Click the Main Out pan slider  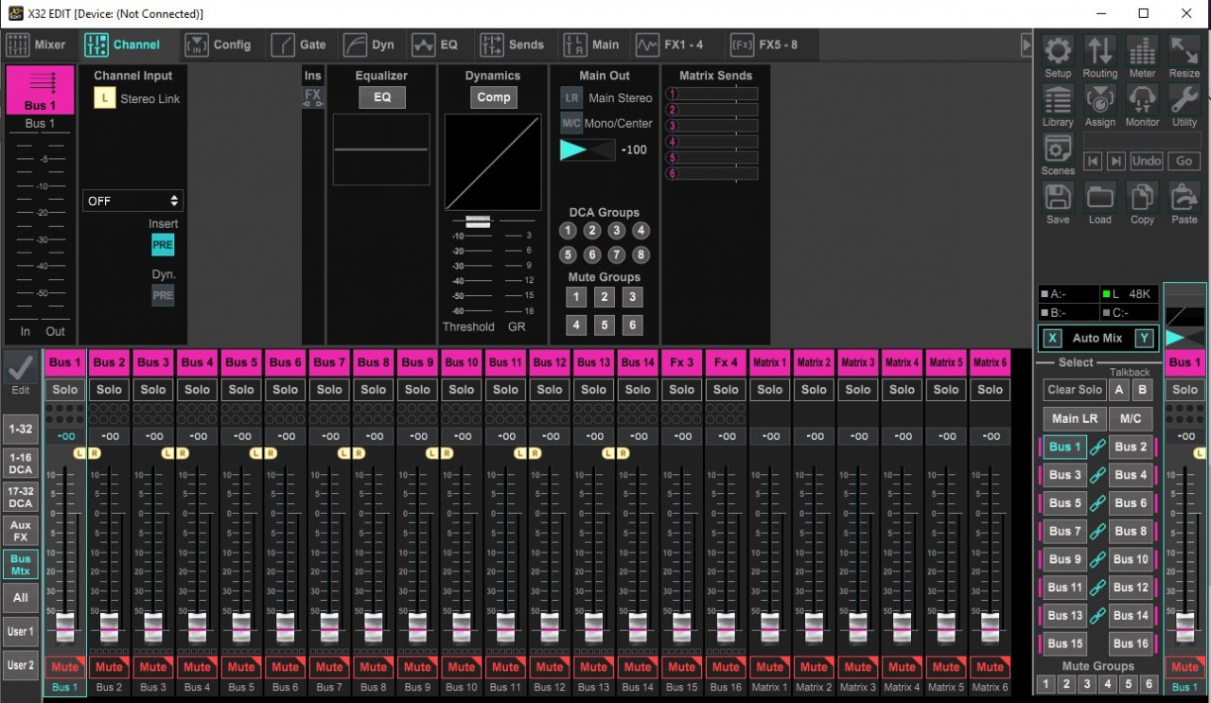click(587, 149)
